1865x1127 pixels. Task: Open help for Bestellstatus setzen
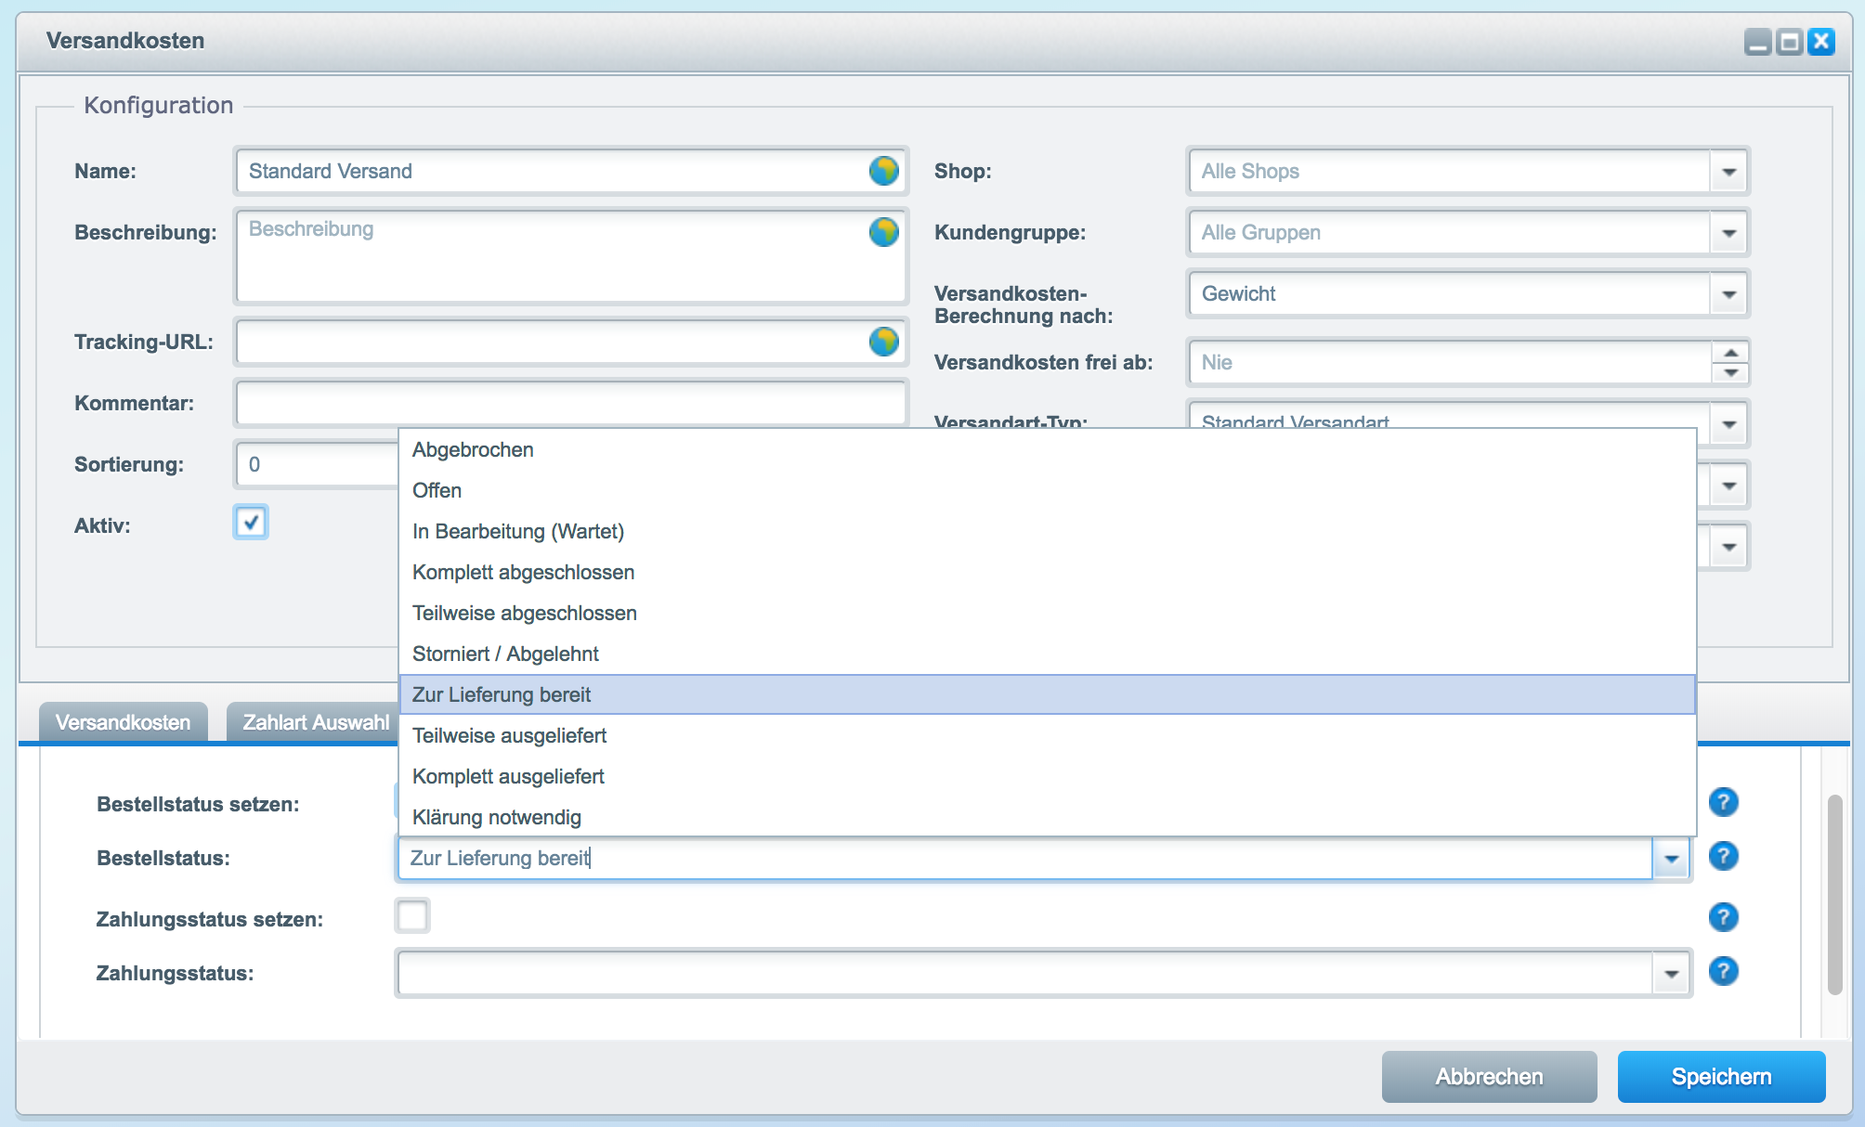point(1723,802)
